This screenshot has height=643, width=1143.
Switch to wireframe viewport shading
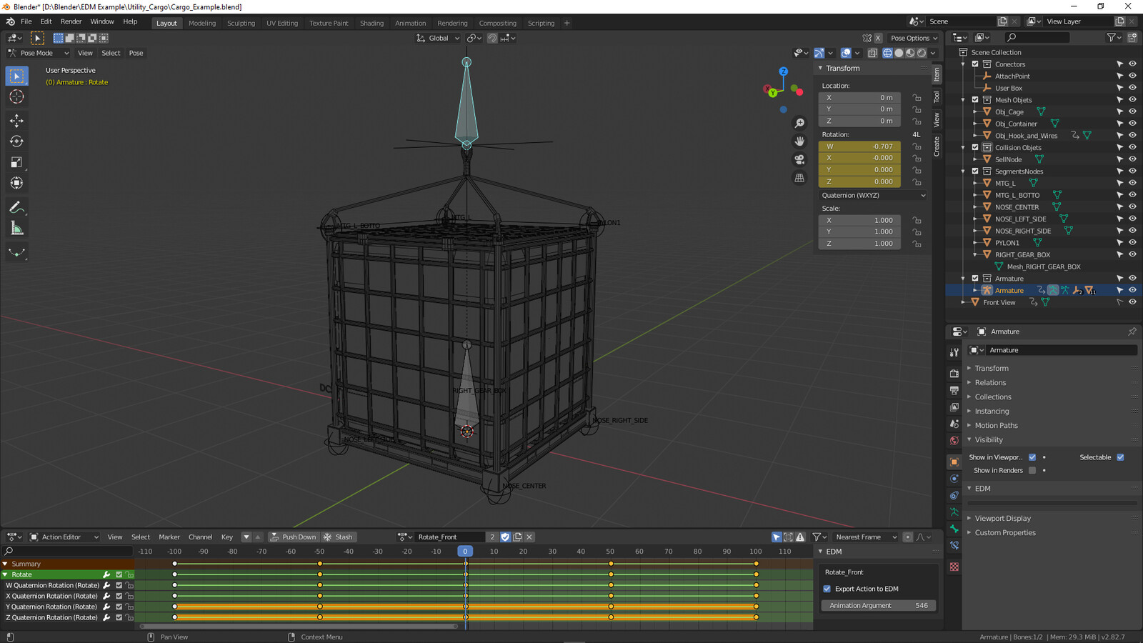(x=887, y=53)
